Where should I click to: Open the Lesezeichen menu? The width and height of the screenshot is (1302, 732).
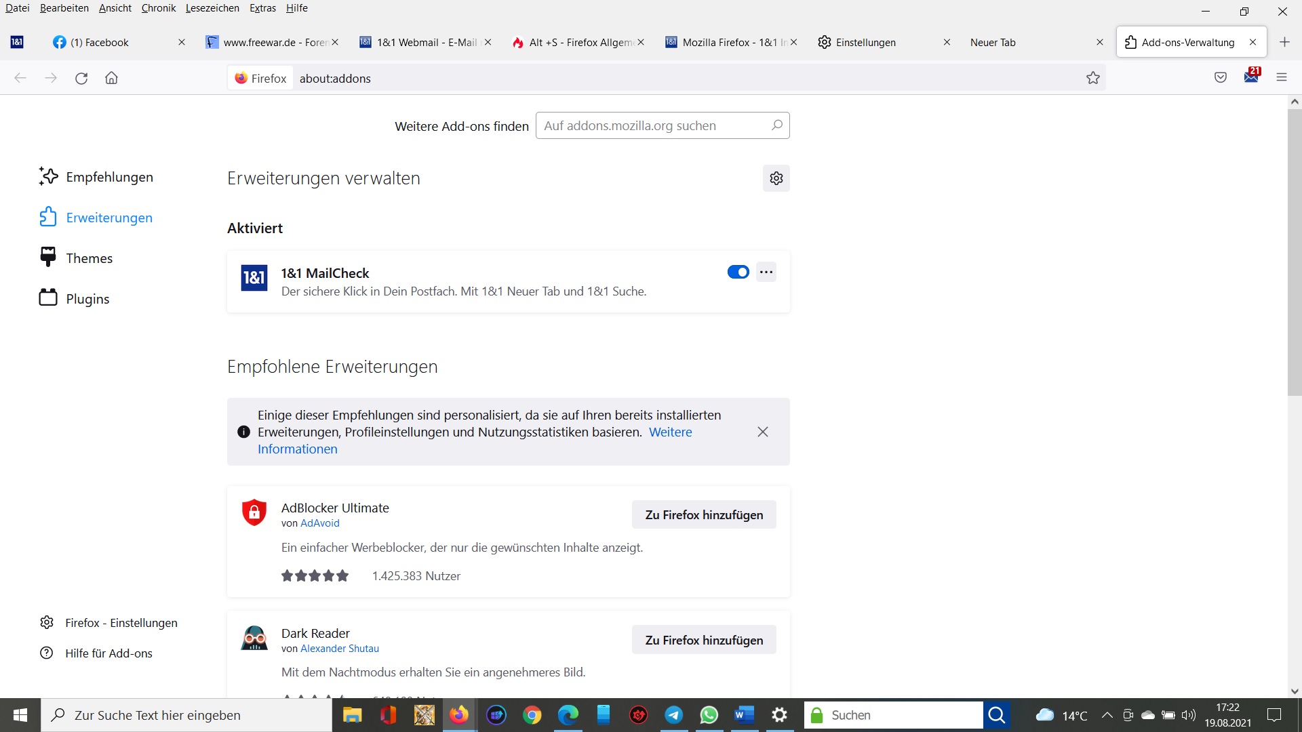[x=212, y=8]
